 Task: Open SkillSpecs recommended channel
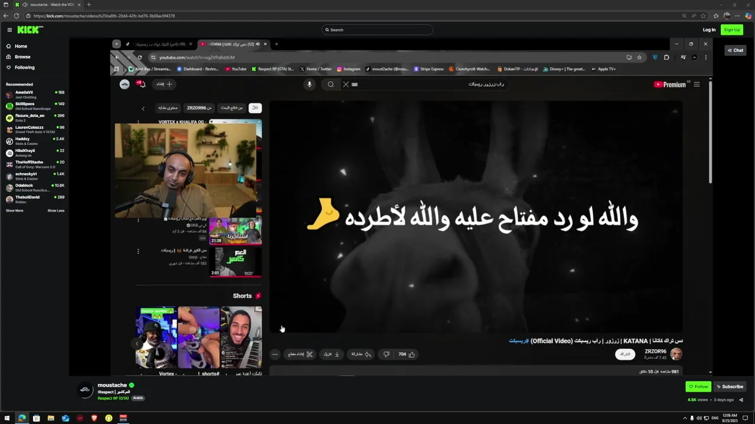pos(35,106)
